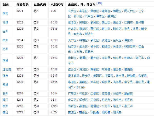Click the 高淳区 district link

[x=112, y=16]
